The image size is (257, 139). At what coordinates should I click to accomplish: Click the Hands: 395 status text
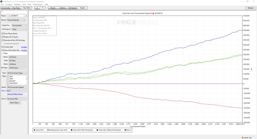point(248,138)
